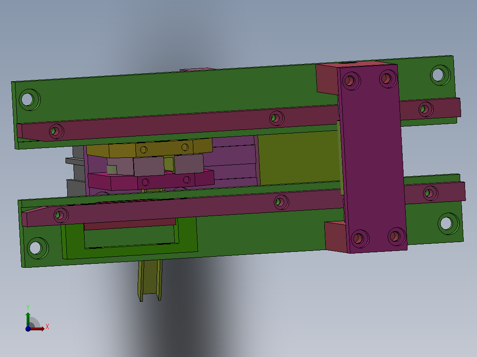This screenshot has height=357, width=477.
Task: Click the green Y axis arrow of the triad
Action: point(28,319)
